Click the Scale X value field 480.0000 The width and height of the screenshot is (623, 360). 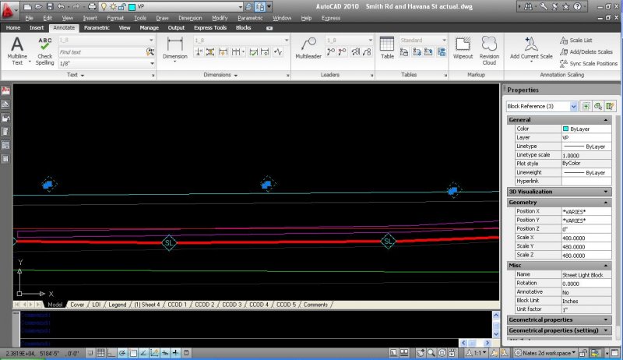coord(586,238)
